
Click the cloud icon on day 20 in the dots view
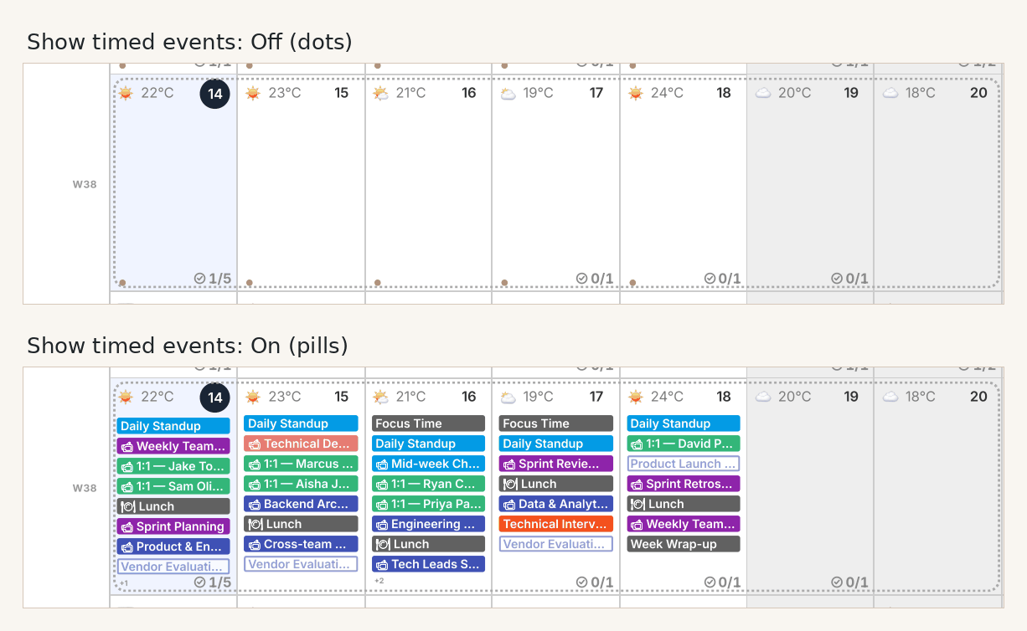pos(890,93)
